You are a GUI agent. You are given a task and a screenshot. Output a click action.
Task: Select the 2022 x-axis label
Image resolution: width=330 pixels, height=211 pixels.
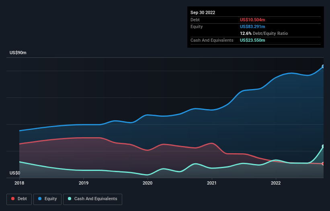point(276,183)
